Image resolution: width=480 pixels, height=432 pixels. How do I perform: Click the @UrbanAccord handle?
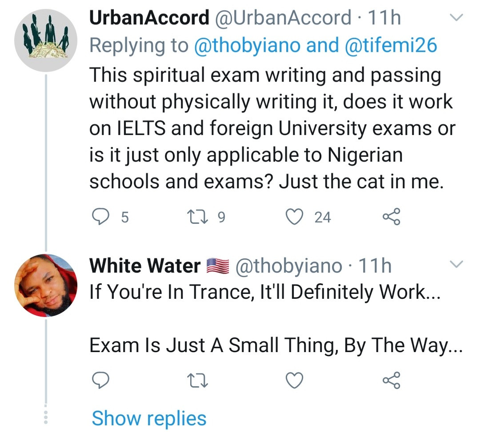283,18
